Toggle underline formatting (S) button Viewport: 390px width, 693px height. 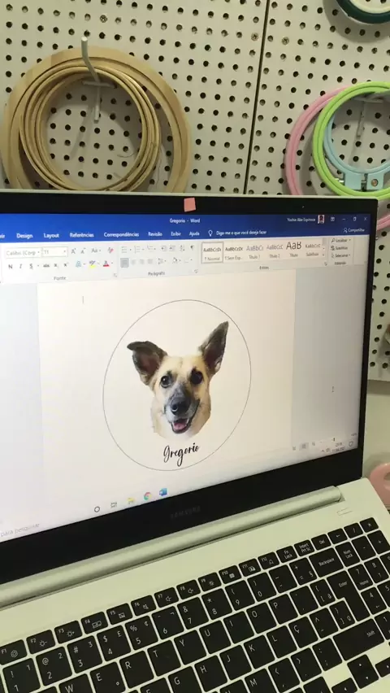pyautogui.click(x=31, y=266)
